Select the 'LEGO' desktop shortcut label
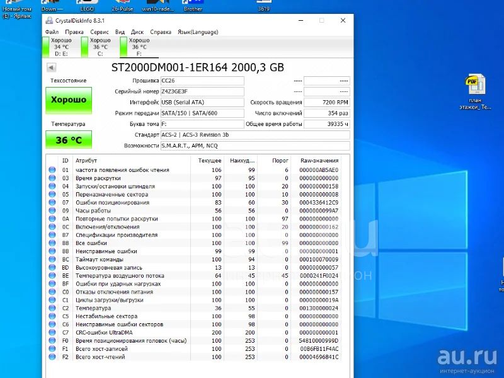The height and width of the screenshot is (378, 504). point(87,9)
